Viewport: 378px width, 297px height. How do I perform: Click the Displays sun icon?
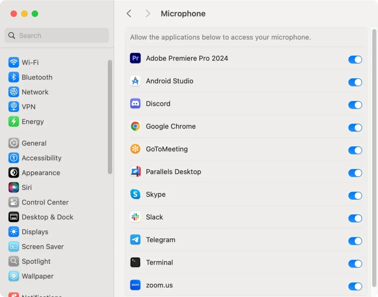click(x=14, y=232)
